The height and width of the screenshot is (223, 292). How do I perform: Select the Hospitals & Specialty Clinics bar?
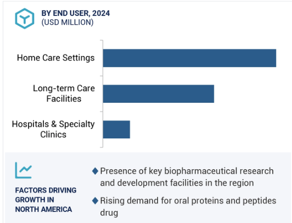[116, 130]
